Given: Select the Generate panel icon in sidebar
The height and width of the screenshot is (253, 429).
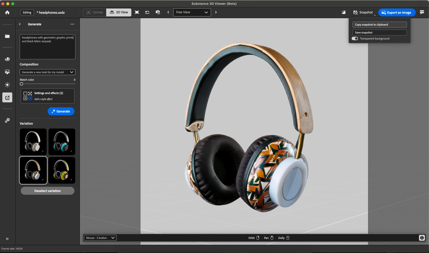Looking at the screenshot, I should click(x=7, y=97).
